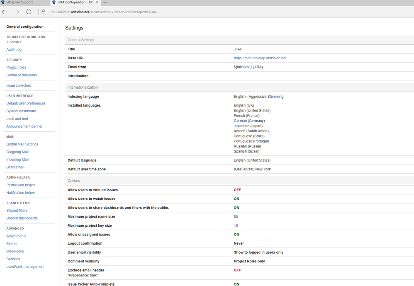Open Look and feel settings
The height and width of the screenshot is (286, 414).
pyautogui.click(x=17, y=119)
